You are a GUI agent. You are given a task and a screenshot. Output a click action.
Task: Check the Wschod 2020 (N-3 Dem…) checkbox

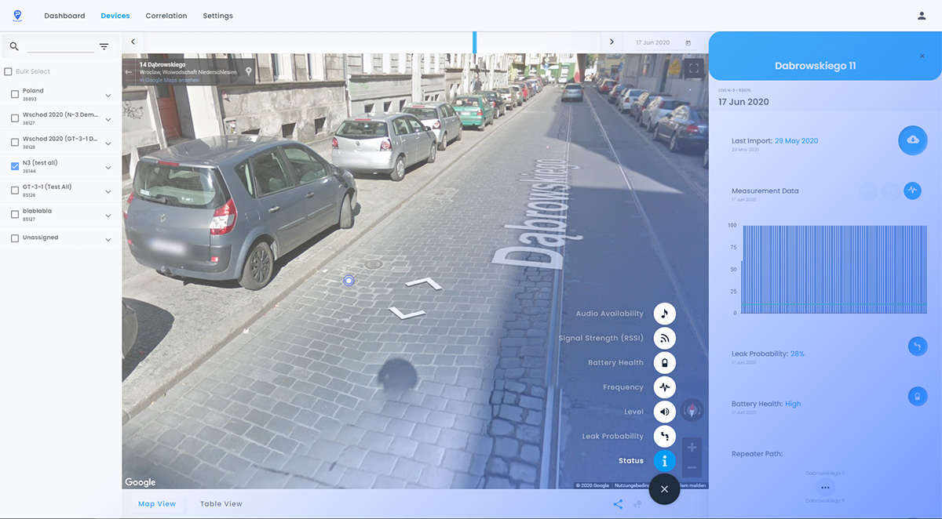pyautogui.click(x=15, y=118)
